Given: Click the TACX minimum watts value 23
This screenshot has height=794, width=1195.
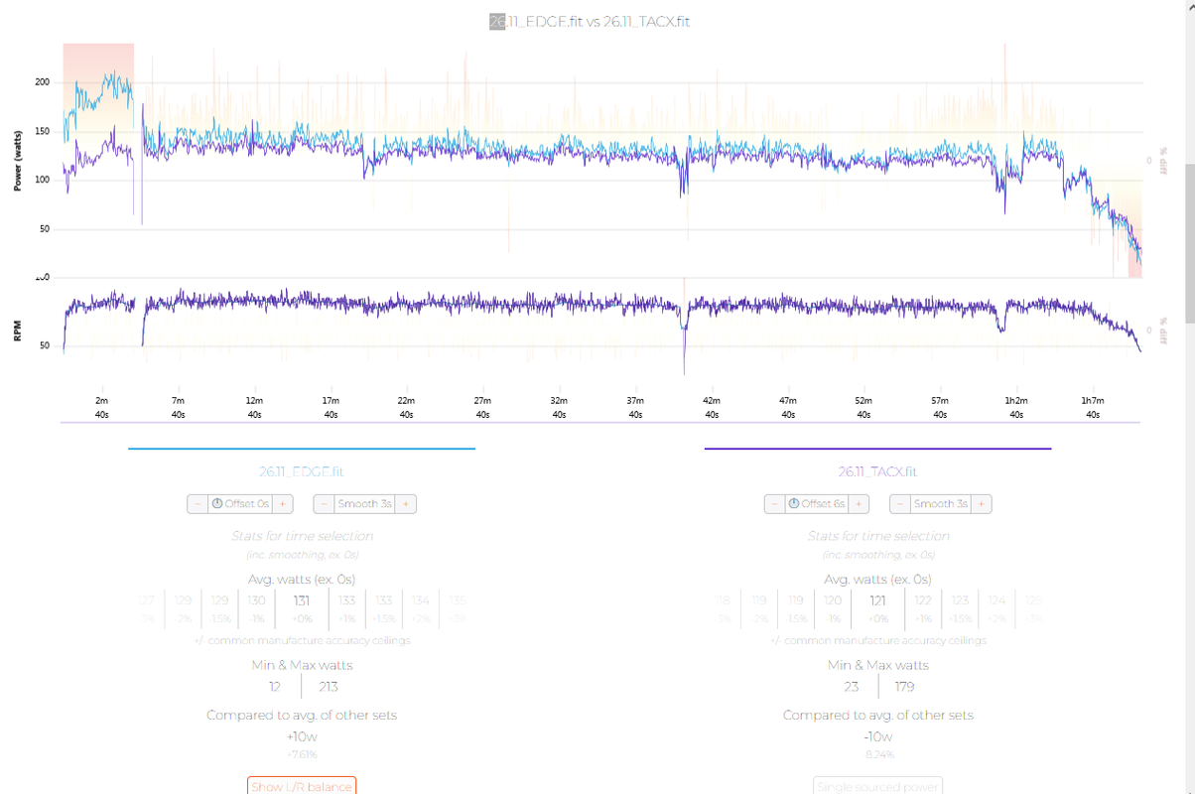Looking at the screenshot, I should (x=851, y=687).
